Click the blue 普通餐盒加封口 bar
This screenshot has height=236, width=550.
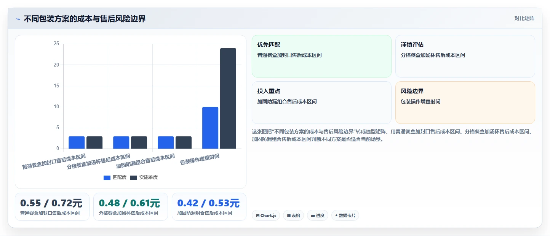77,143
